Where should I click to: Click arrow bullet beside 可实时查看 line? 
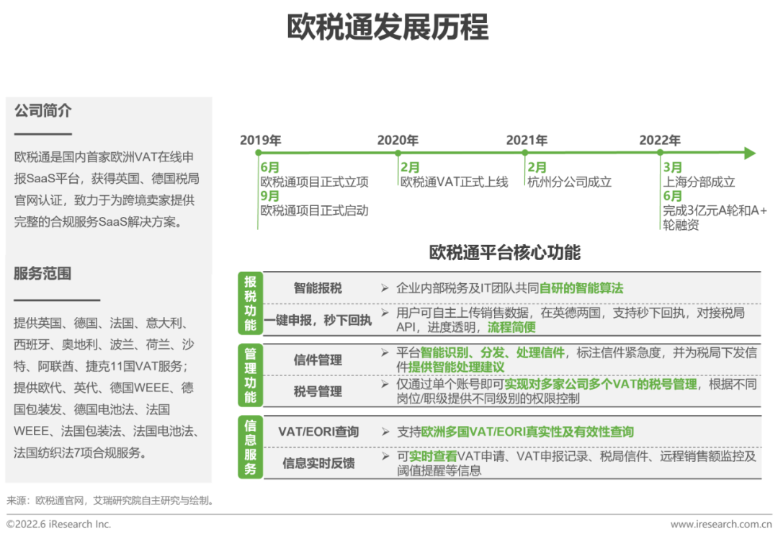click(385, 455)
